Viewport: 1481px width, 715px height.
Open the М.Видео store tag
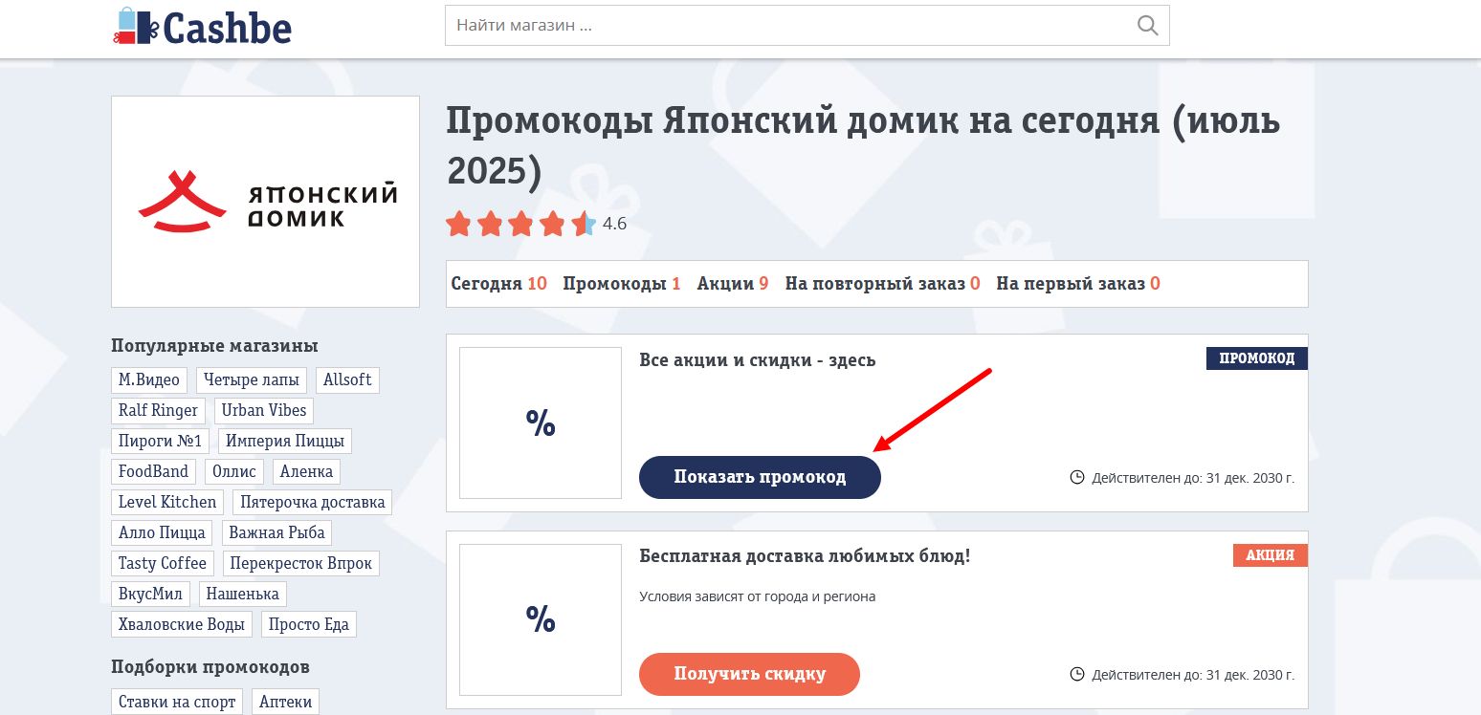[x=149, y=380]
